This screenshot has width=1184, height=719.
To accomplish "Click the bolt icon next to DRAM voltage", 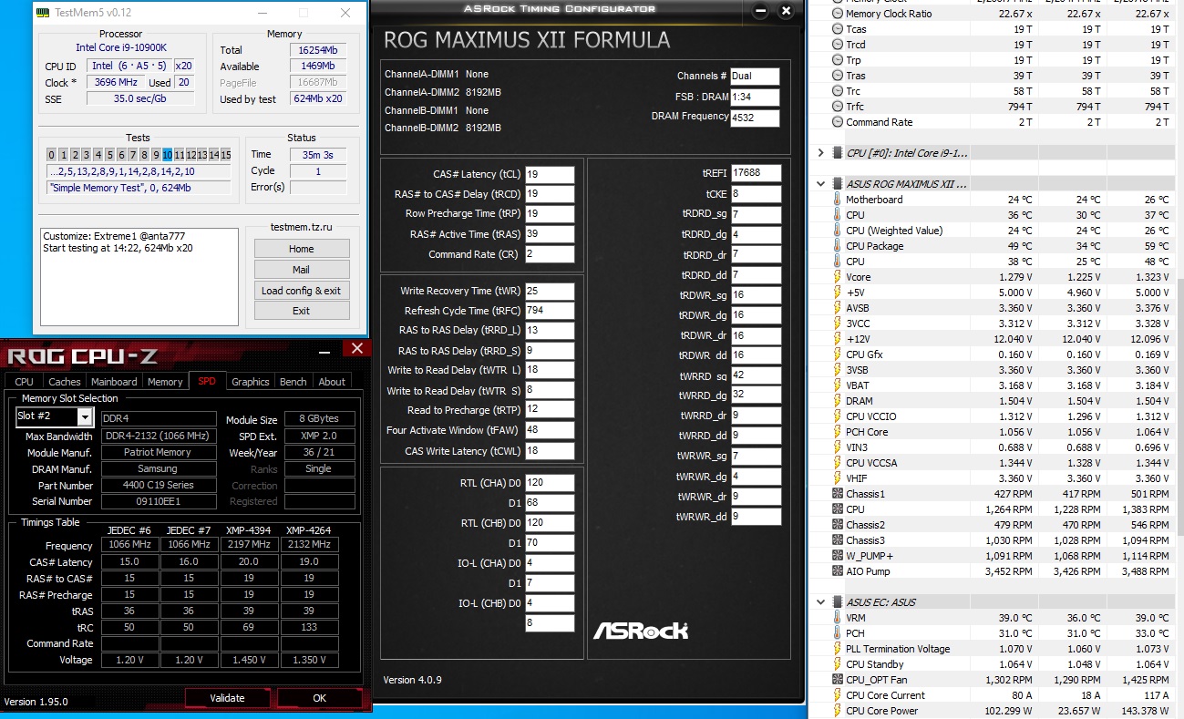I will tap(838, 401).
